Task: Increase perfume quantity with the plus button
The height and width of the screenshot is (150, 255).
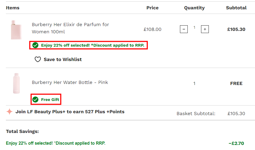Action: 205,29
